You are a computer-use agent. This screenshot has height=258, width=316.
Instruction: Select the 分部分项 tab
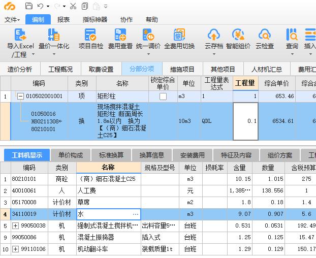coord(142,69)
